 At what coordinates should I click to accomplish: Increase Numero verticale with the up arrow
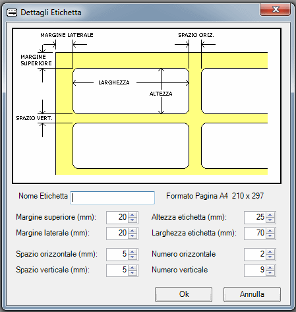(x=270, y=268)
